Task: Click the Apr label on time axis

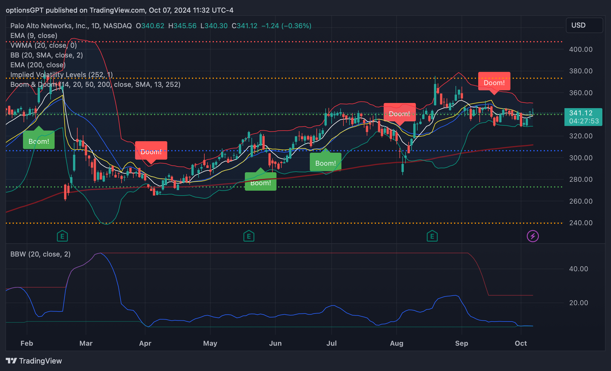Action: [x=145, y=343]
